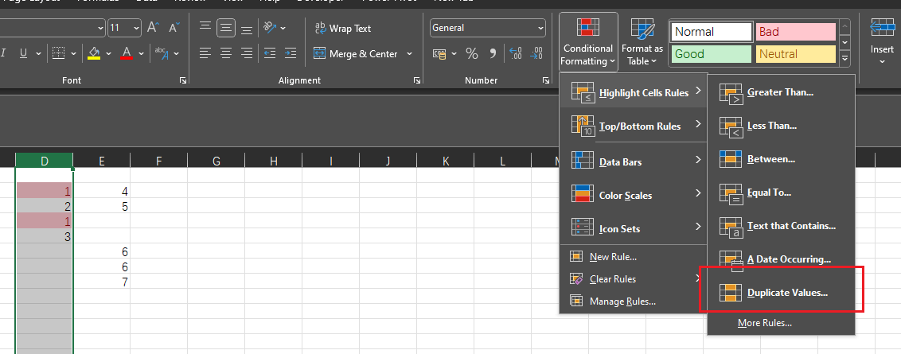Apply the red Font Color A icon
The width and height of the screenshot is (901, 354).
click(x=127, y=53)
